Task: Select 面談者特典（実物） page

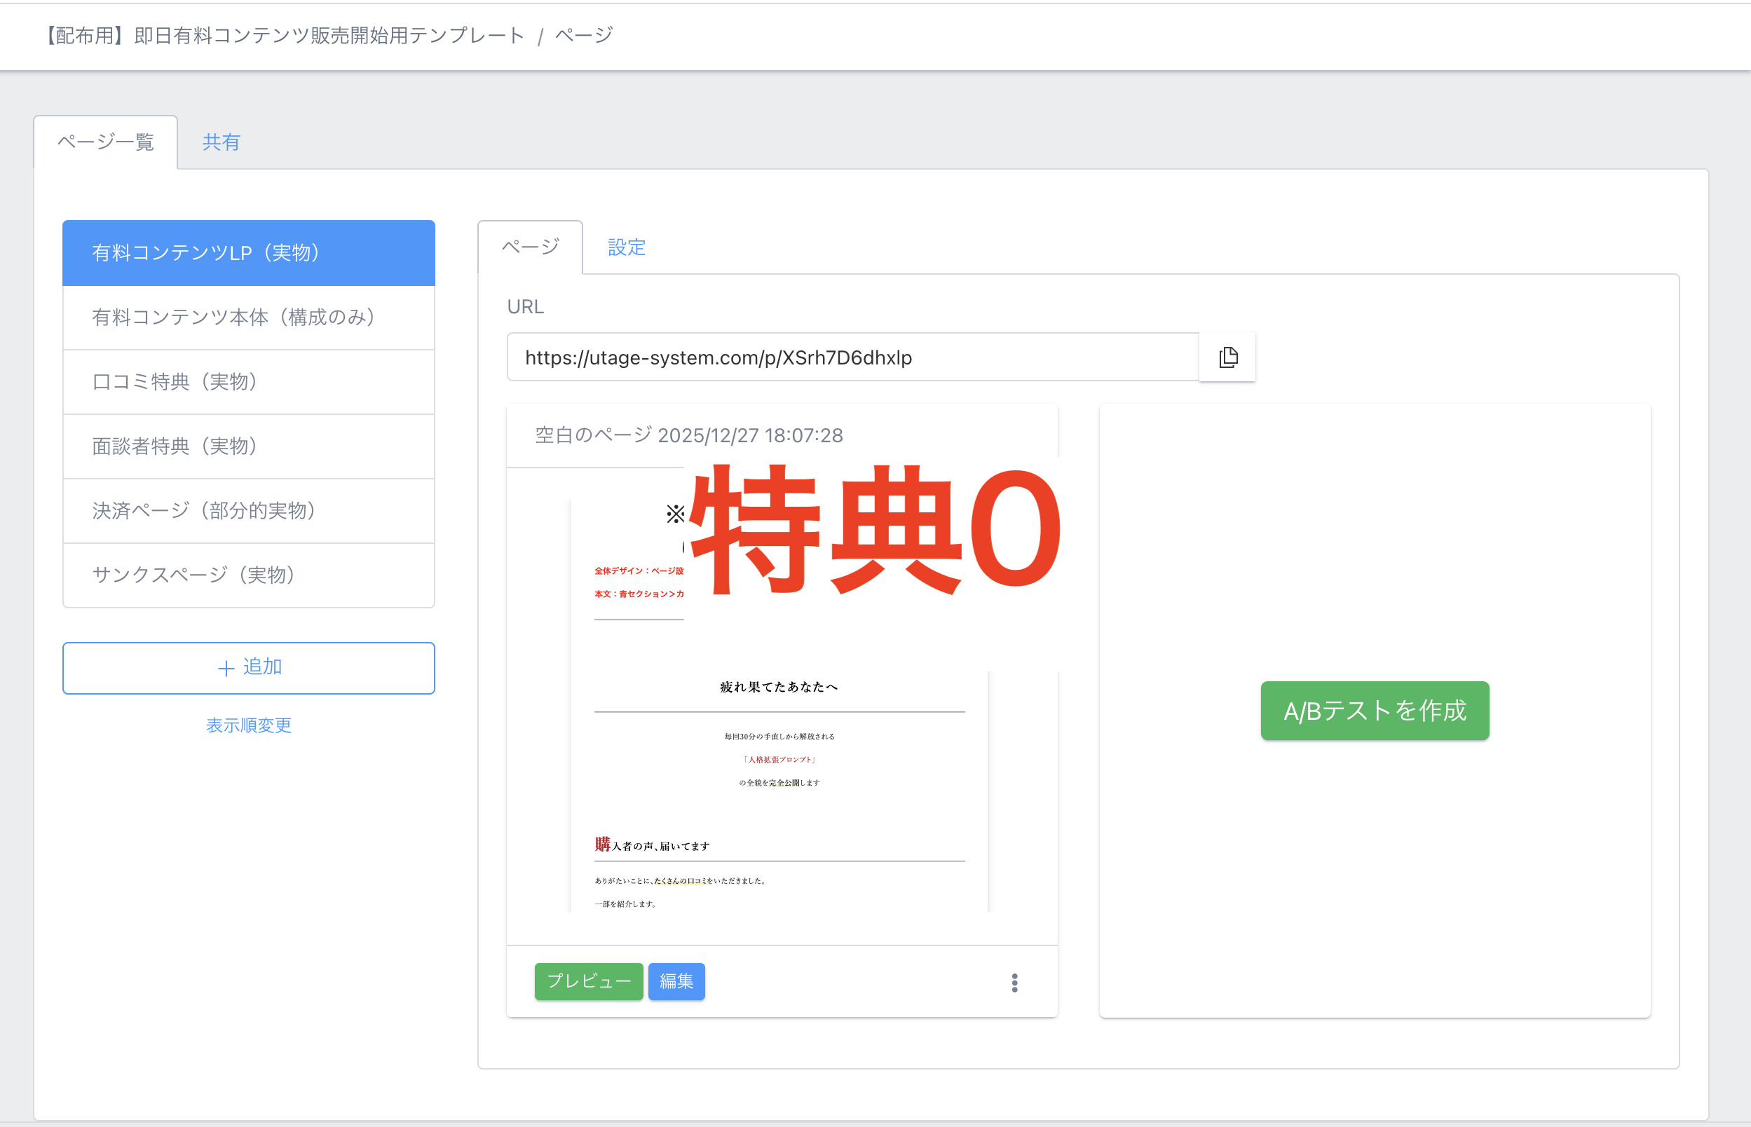Action: click(249, 446)
